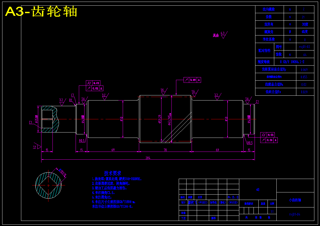Click the material '45' in title block

click(x=258, y=190)
